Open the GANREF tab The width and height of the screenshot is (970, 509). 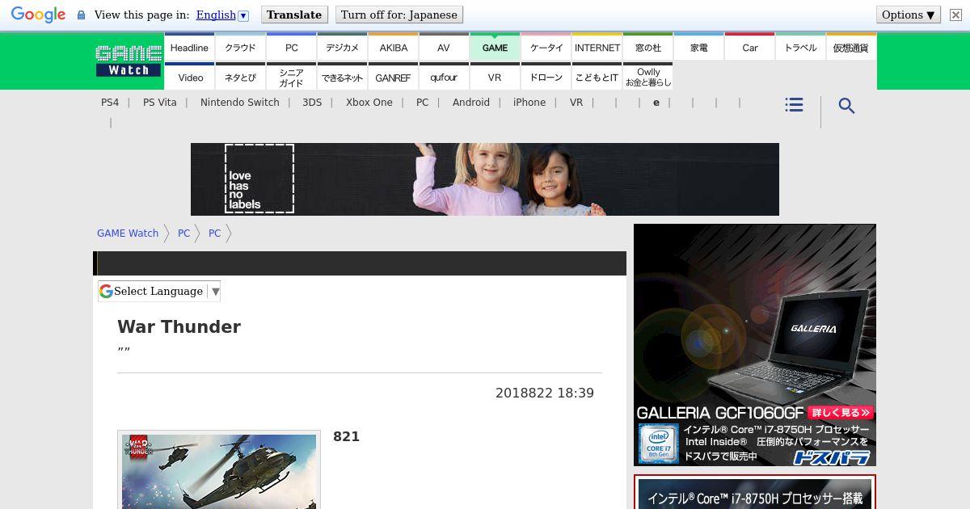pos(393,77)
